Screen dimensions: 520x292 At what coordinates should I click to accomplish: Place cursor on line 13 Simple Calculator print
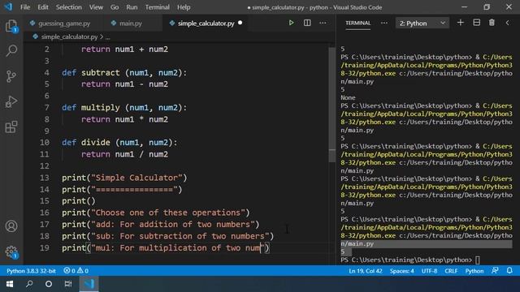pos(124,178)
